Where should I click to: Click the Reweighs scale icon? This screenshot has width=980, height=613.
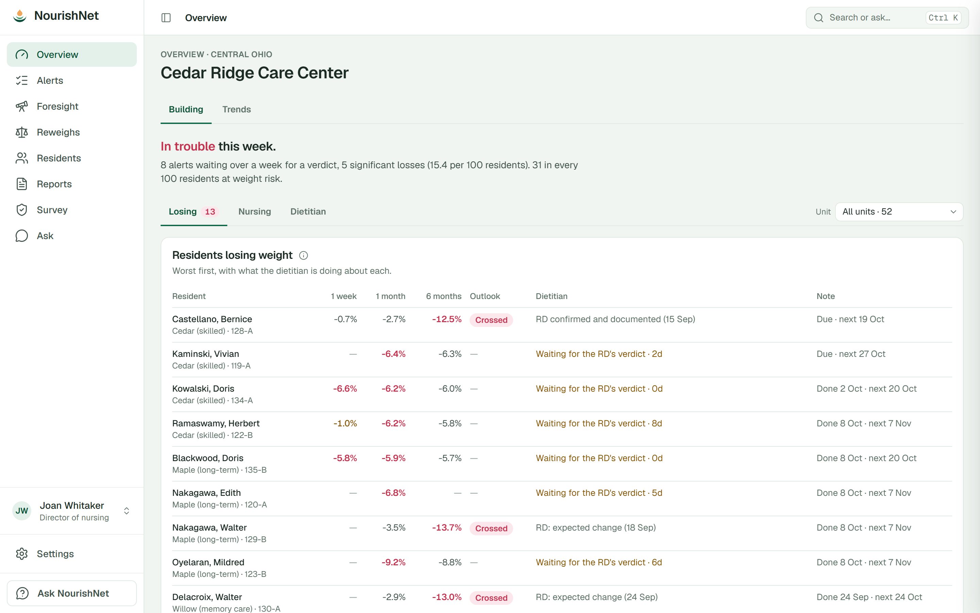pos(22,132)
